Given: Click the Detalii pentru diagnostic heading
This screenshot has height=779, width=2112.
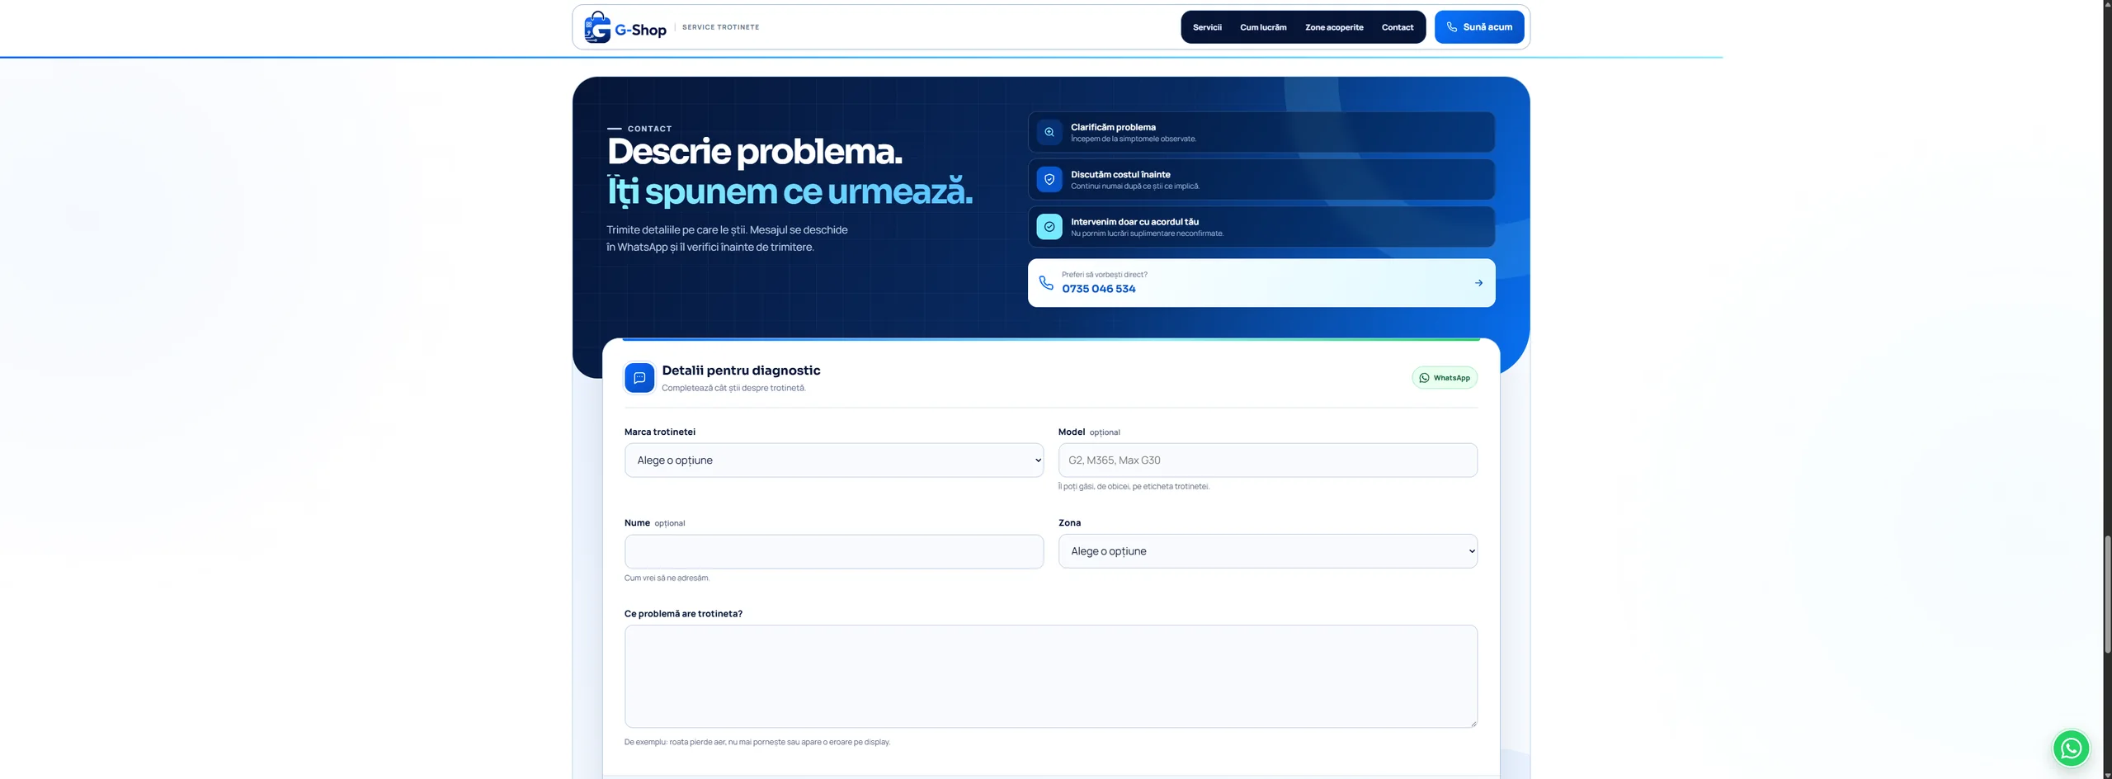Looking at the screenshot, I should [741, 371].
